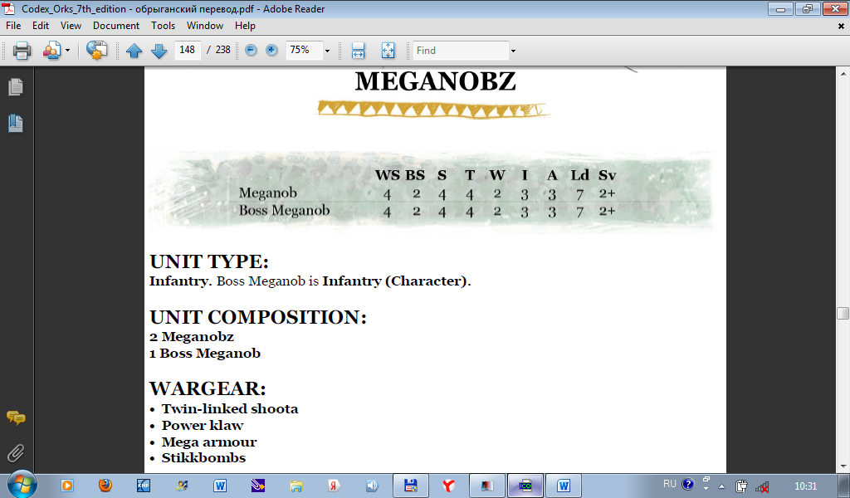The image size is (850, 498).
Task: Open the ICO application taskbar button
Action: [525, 486]
